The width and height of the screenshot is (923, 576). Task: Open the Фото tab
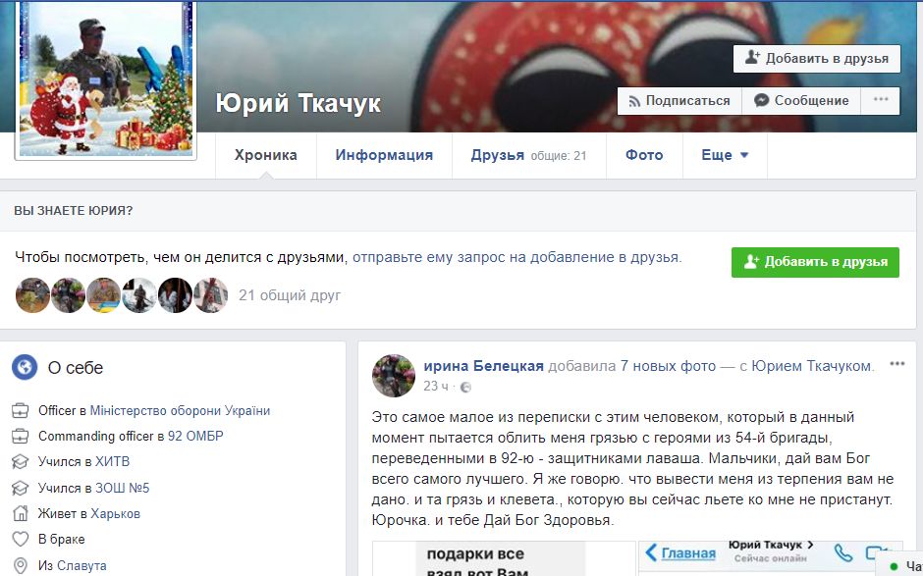[x=644, y=155]
